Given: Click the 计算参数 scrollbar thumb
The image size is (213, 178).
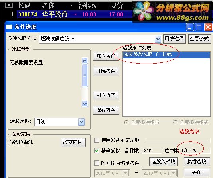Looking at the screenshot, I should coord(85,76).
